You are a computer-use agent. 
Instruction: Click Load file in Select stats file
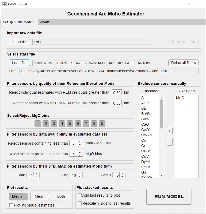pos(19,63)
